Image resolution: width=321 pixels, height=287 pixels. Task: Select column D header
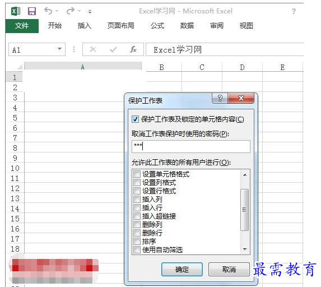[242, 67]
